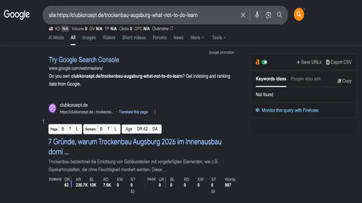The image size is (362, 203).
Task: Click Words count 987
Action: (228, 185)
